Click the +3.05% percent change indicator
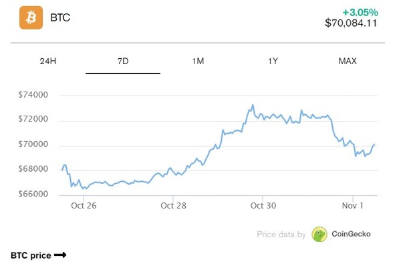Screen dimensions: 401x276 [x=360, y=11]
